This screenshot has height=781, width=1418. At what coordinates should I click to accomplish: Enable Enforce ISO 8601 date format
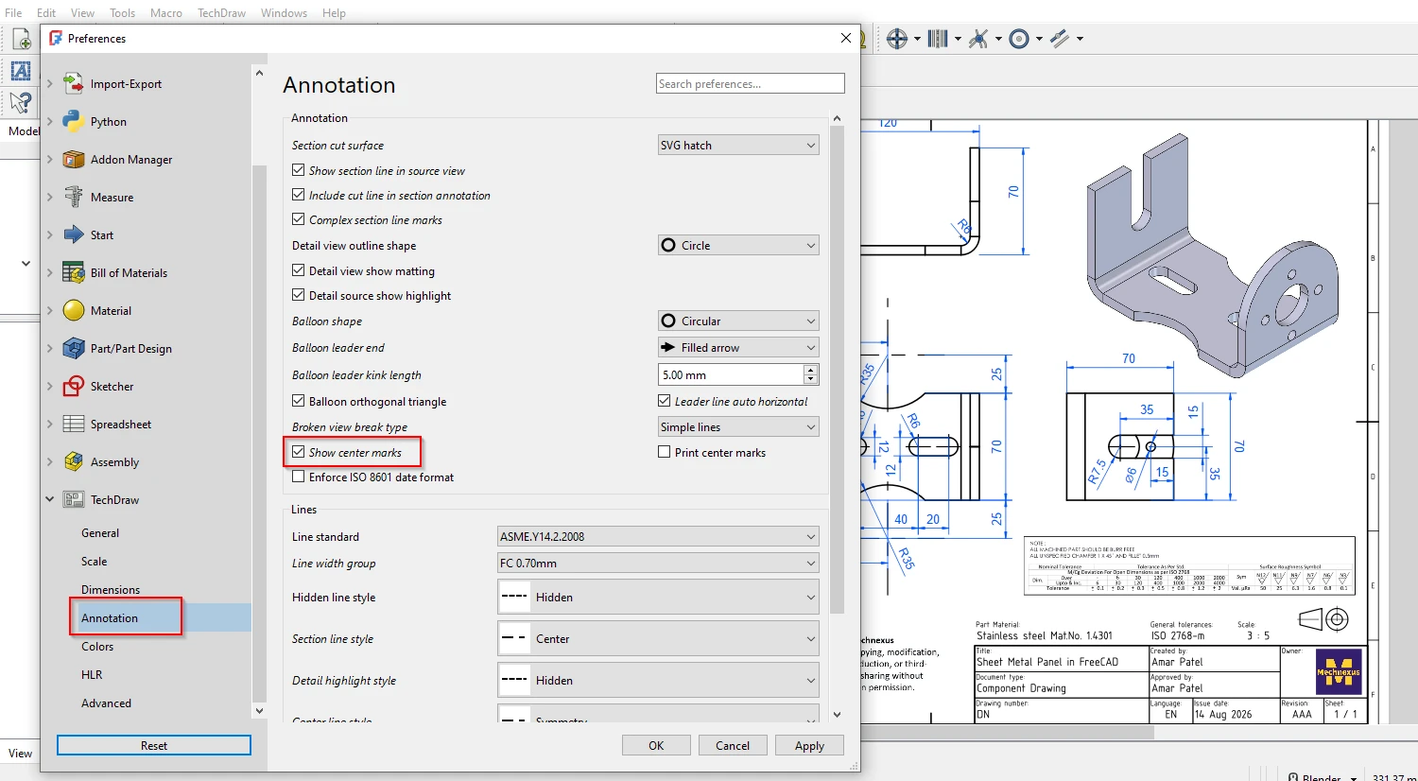[299, 477]
